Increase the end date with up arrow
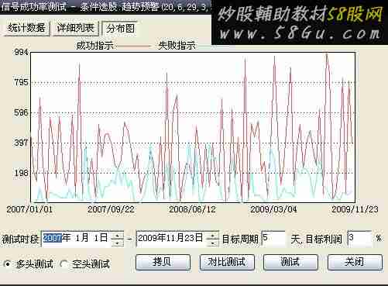The image size is (388, 286). tap(213, 235)
